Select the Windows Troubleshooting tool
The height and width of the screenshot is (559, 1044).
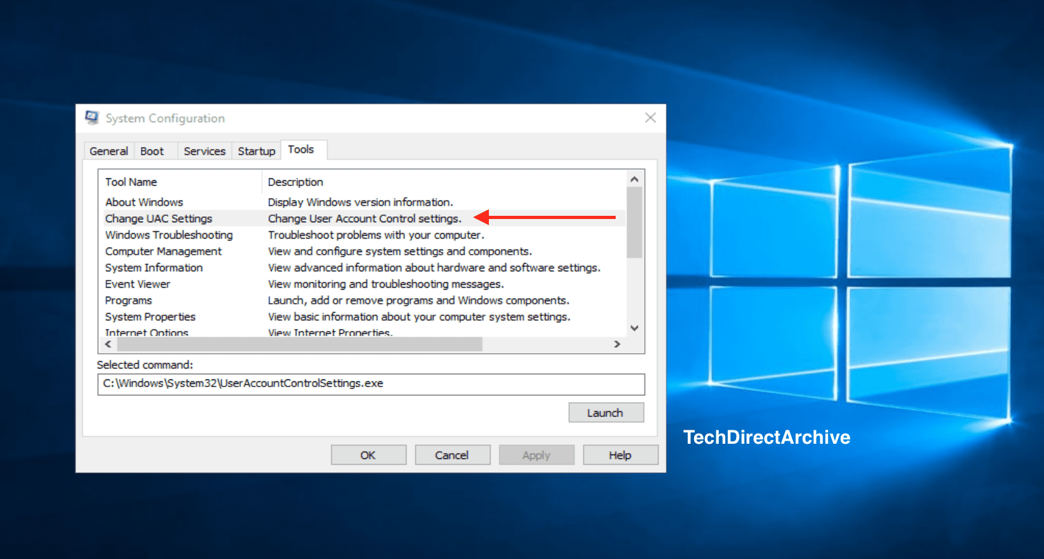169,235
